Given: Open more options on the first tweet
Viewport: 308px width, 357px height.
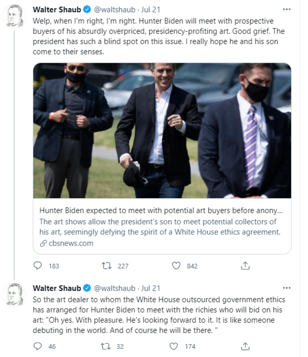Looking at the screenshot, I should (286, 10).
